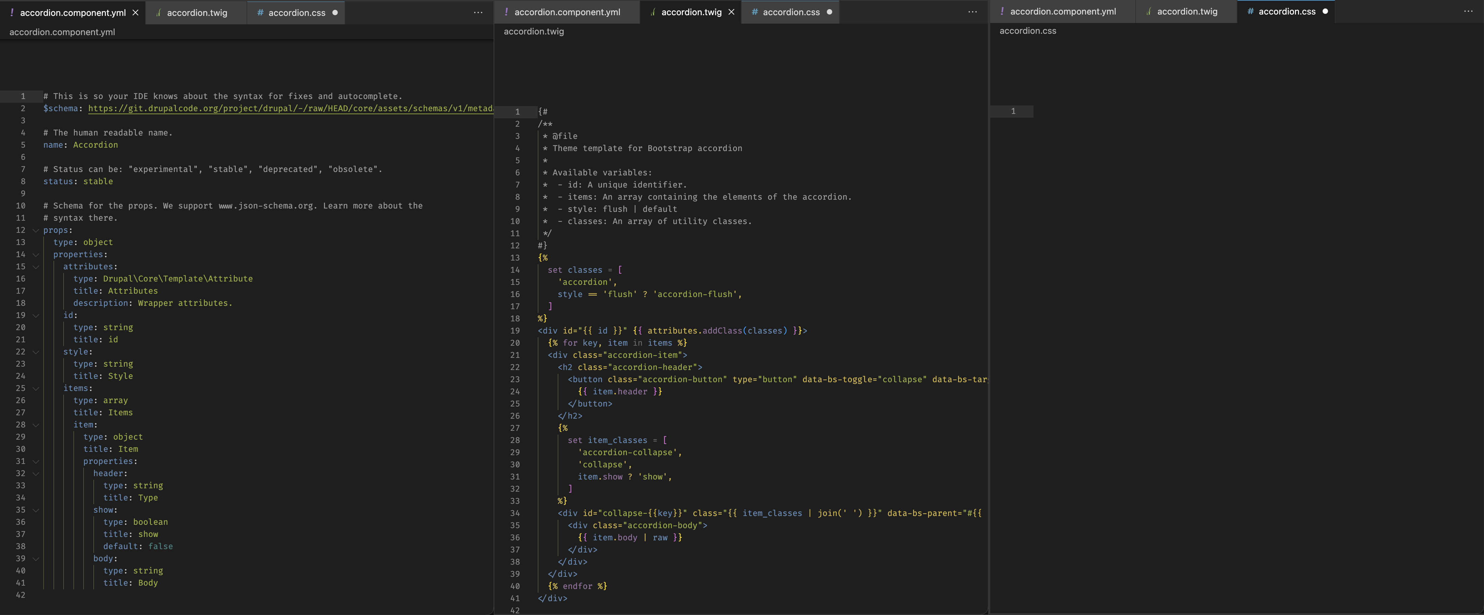Fold the body: block at line 39
This screenshot has height=615, width=1484.
(36, 559)
